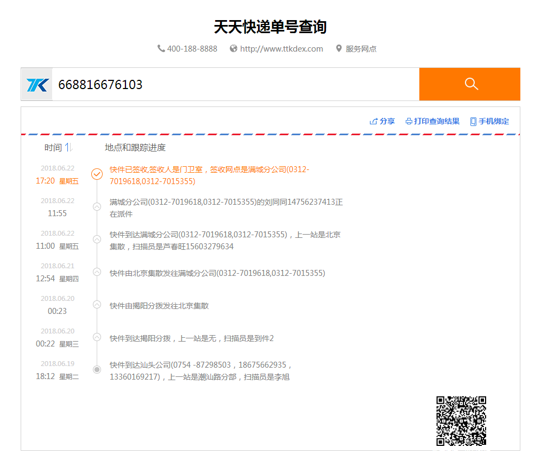Open the 服务网点 service outlets link

[x=361, y=49]
